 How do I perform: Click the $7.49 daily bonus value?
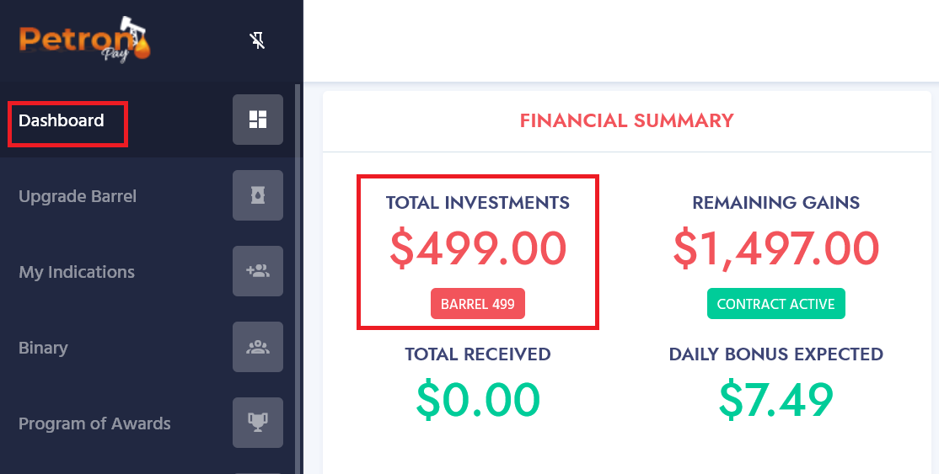(776, 400)
